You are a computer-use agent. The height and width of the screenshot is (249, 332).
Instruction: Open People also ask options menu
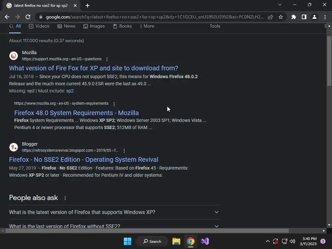click(x=65, y=198)
